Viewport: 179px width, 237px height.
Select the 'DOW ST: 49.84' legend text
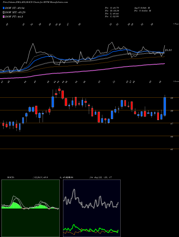click(15, 8)
